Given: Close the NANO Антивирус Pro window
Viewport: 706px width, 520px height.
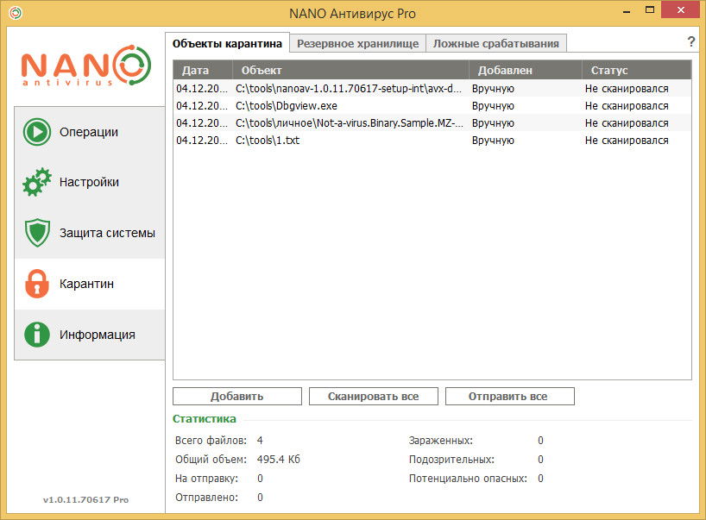Looking at the screenshot, I should click(x=681, y=9).
